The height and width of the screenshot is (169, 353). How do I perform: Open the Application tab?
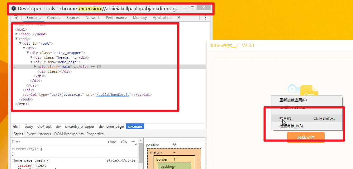[x=162, y=18]
